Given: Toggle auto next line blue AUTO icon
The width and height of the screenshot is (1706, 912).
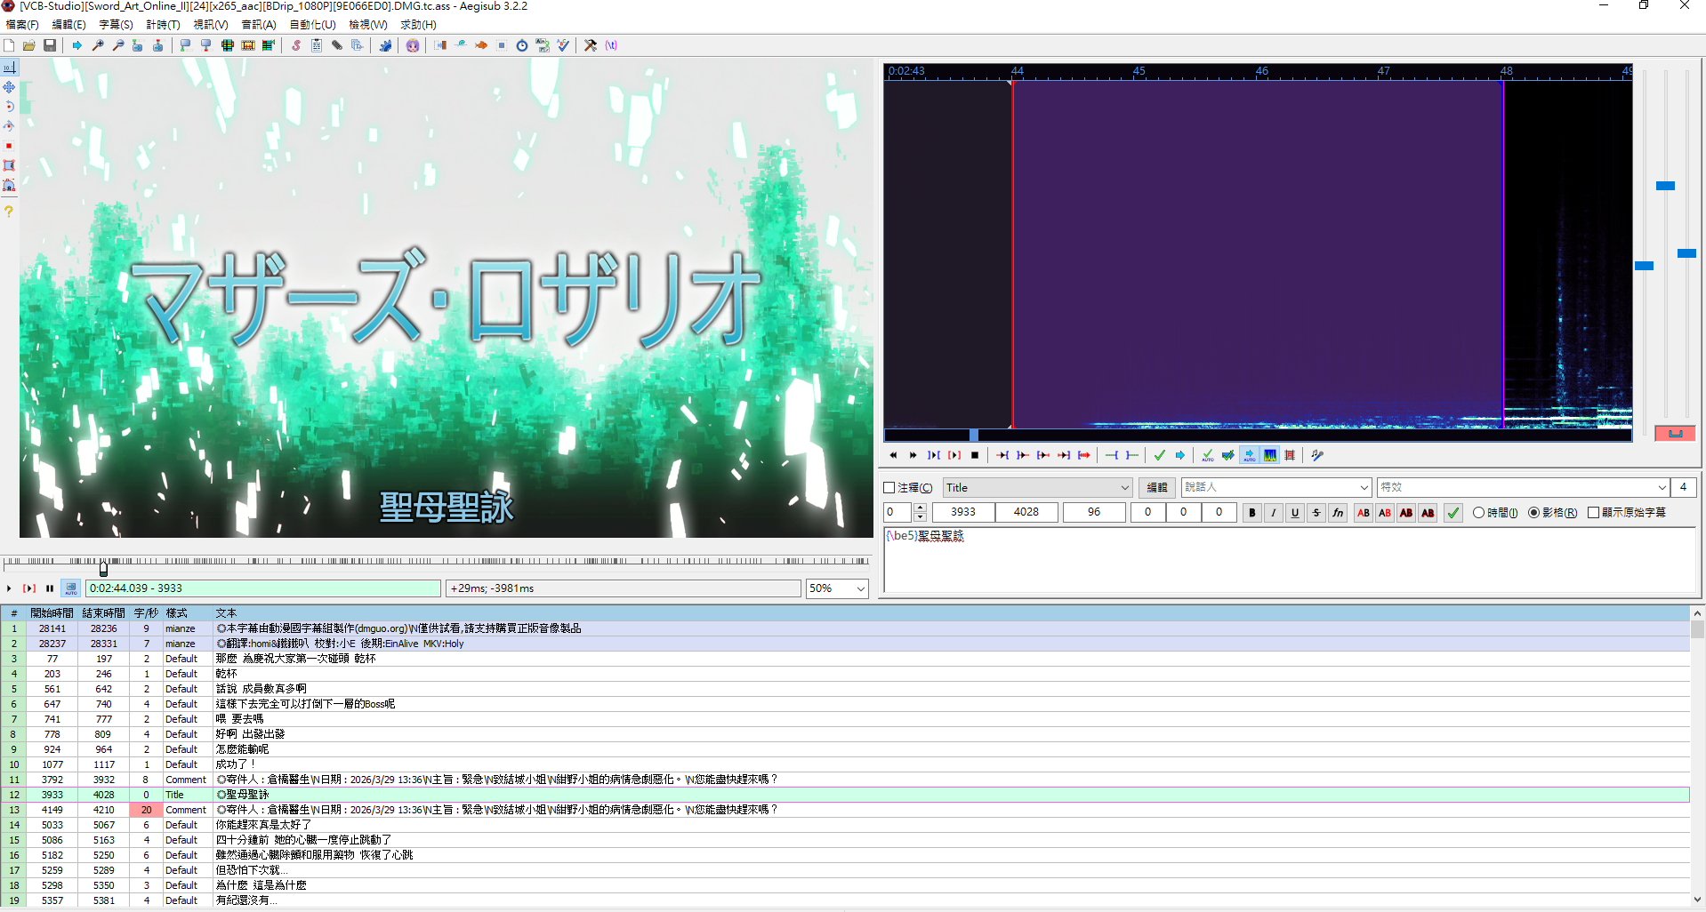Looking at the screenshot, I should [x=1250, y=455].
